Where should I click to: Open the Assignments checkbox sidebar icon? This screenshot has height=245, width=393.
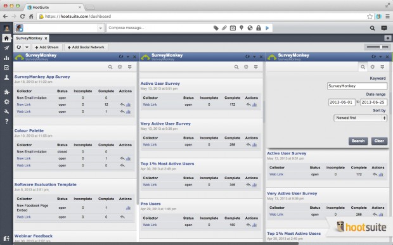tap(6, 68)
